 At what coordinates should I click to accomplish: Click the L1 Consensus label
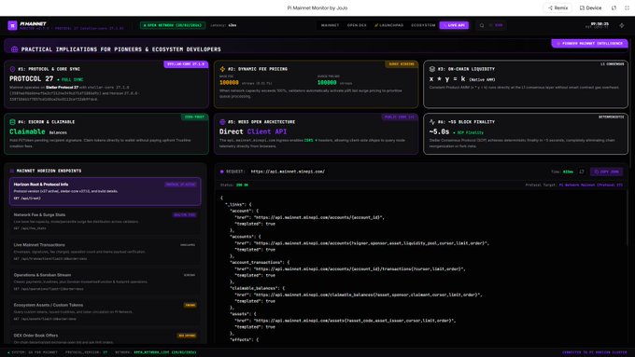pyautogui.click(x=612, y=64)
